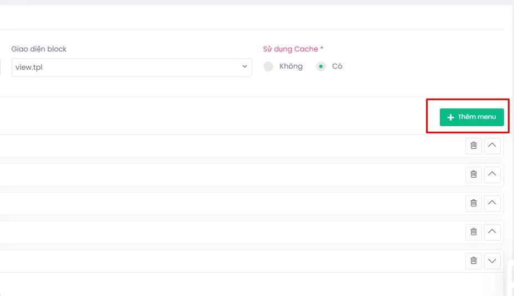Click the last menu row header bar

tap(221, 261)
